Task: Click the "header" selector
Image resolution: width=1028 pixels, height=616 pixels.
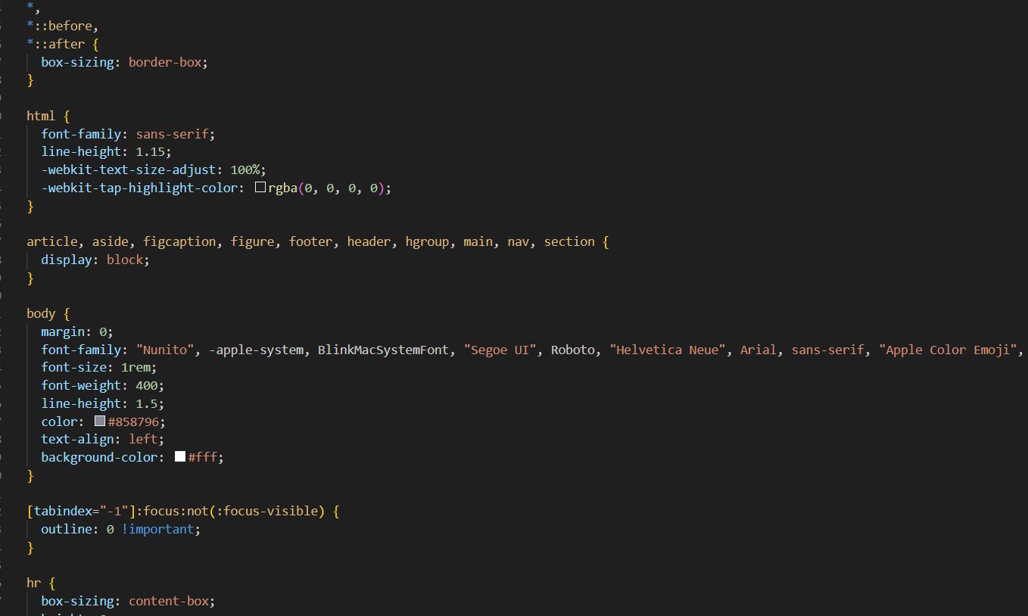Action: pyautogui.click(x=369, y=241)
